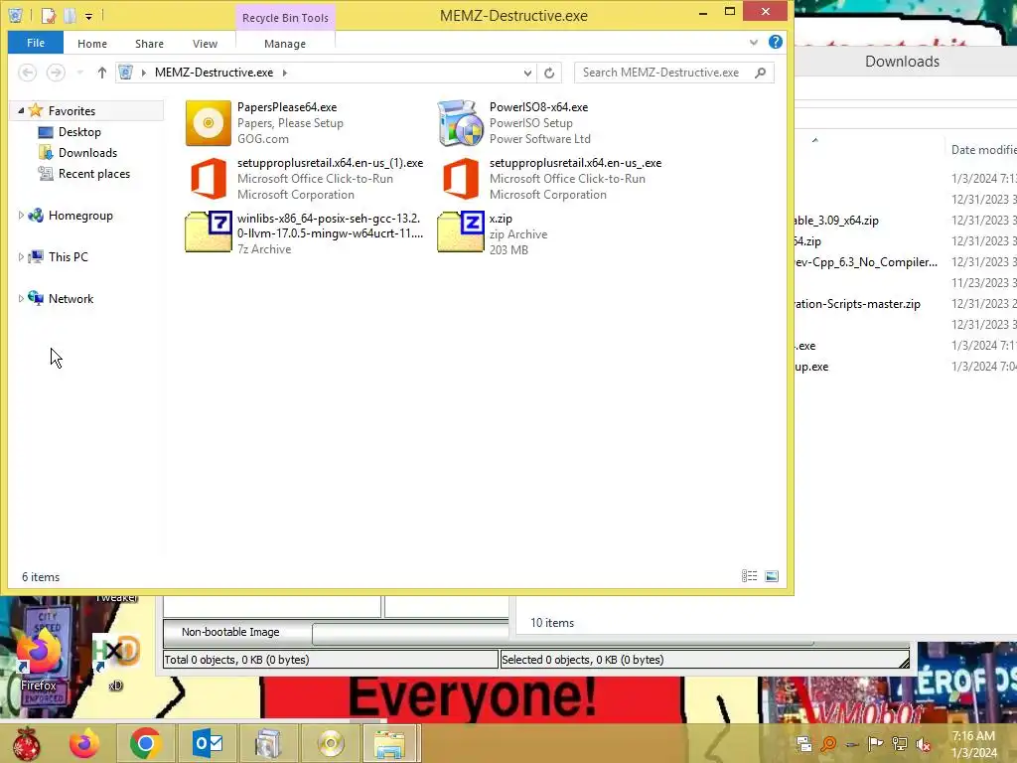The height and width of the screenshot is (763, 1017).
Task: Select the x.zip archive icon
Action: pyautogui.click(x=461, y=231)
